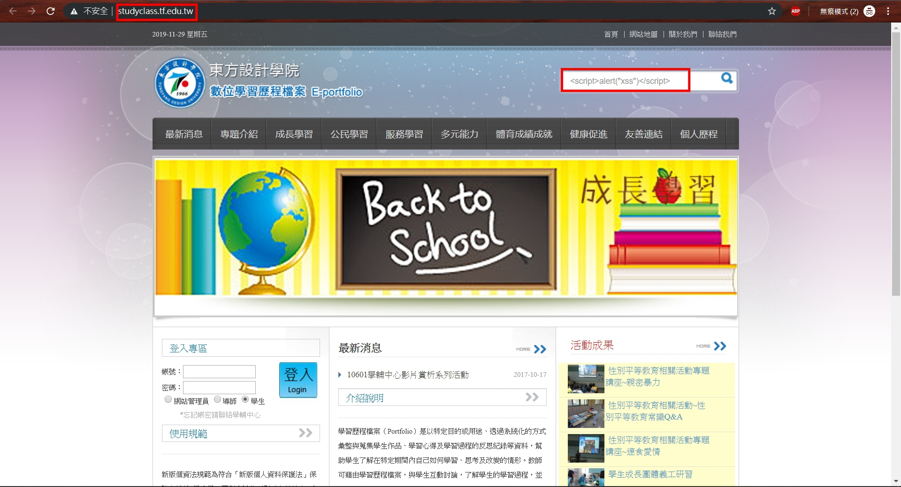Click the Tungfang Design University logo
The width and height of the screenshot is (901, 487).
coord(180,83)
